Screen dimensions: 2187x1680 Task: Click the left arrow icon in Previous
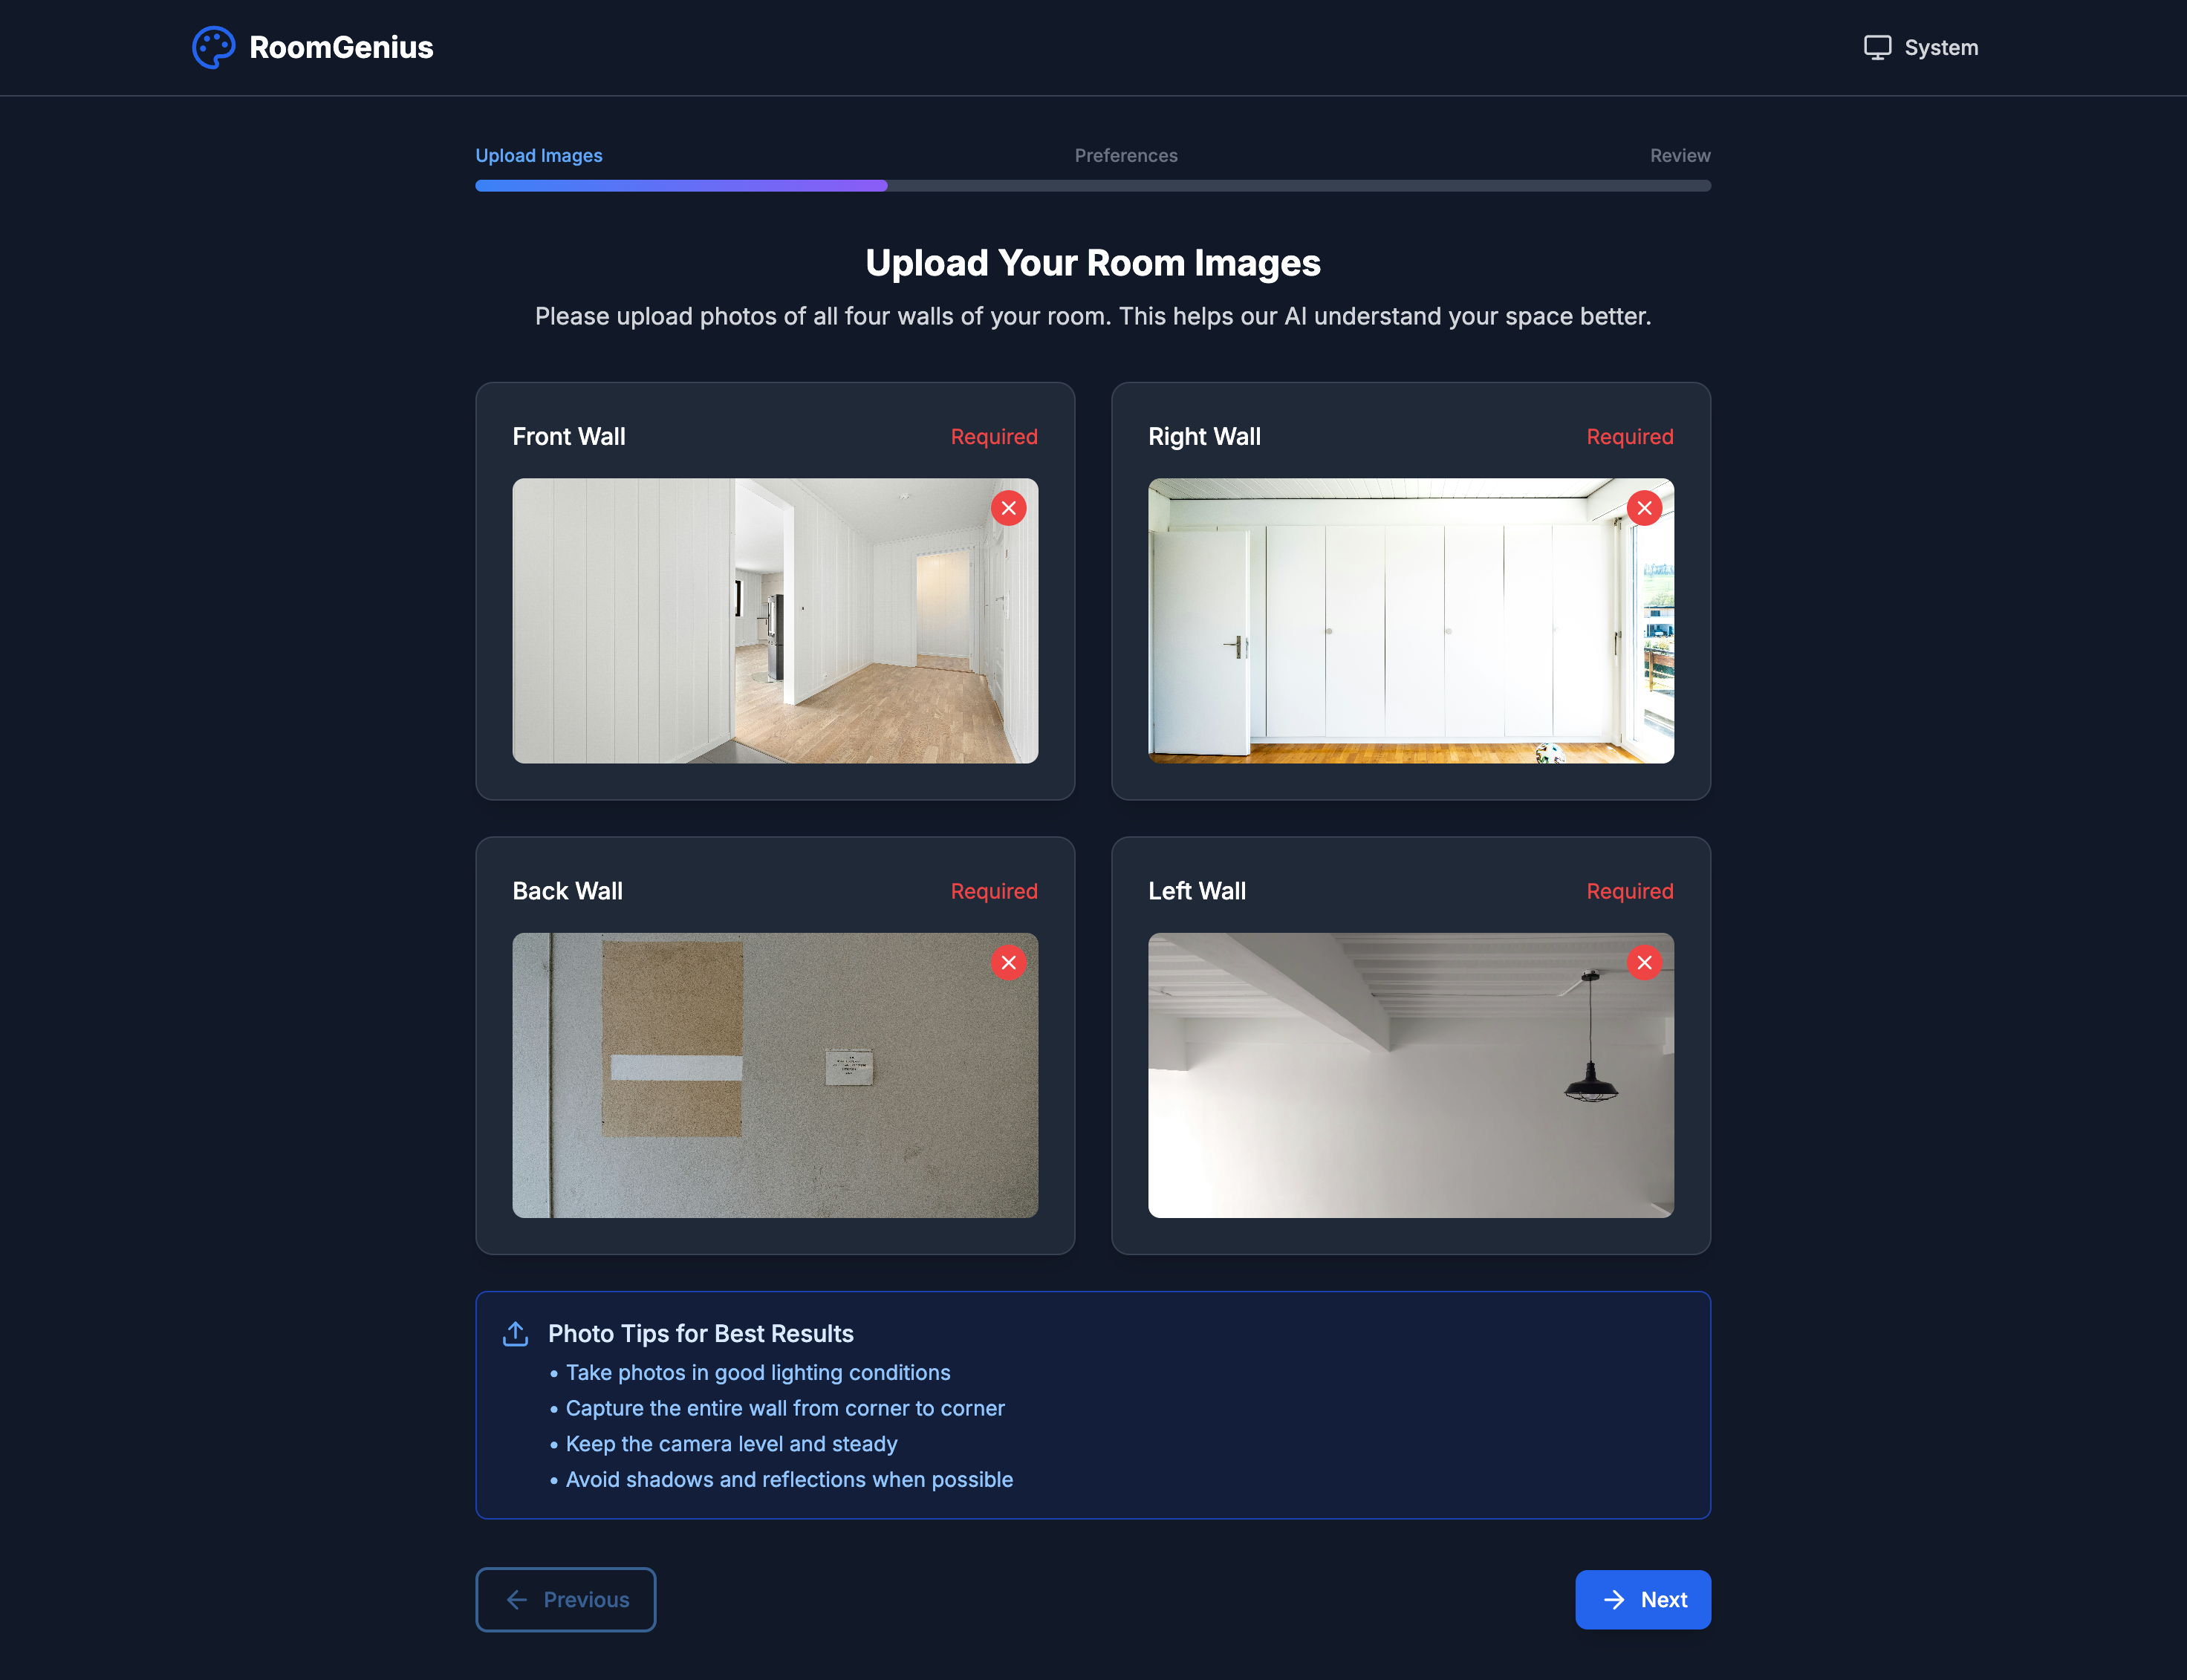pyautogui.click(x=517, y=1599)
